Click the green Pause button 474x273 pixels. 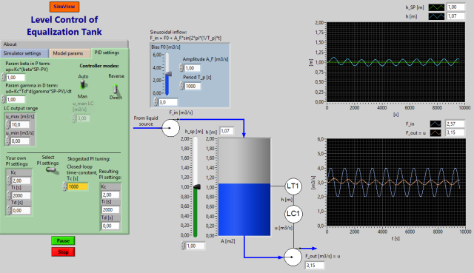click(63, 240)
